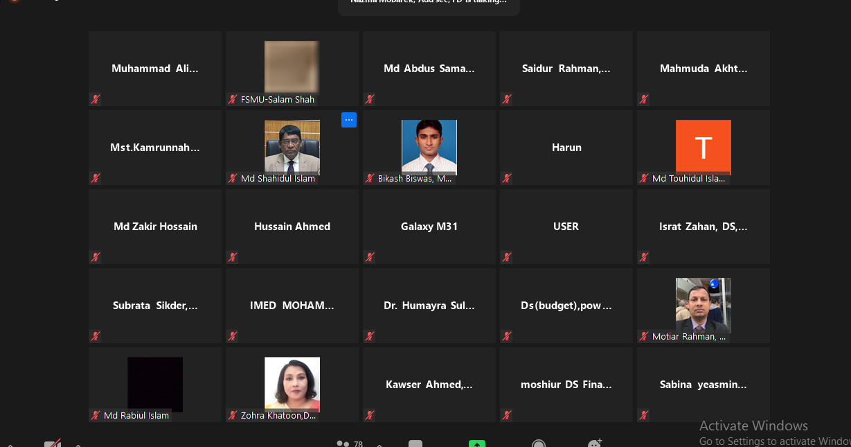Click the muted mic indicator on USER's tile
Screen dimensions: 851x447
click(x=506, y=257)
